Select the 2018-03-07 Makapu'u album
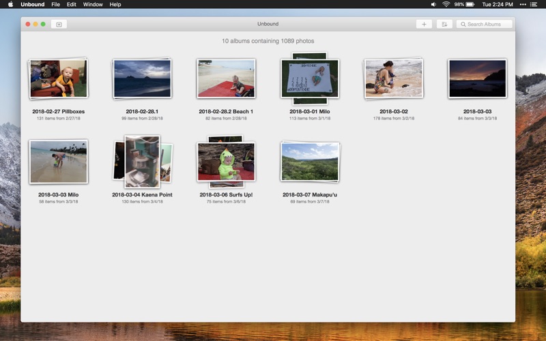The height and width of the screenshot is (341, 546). tap(310, 162)
